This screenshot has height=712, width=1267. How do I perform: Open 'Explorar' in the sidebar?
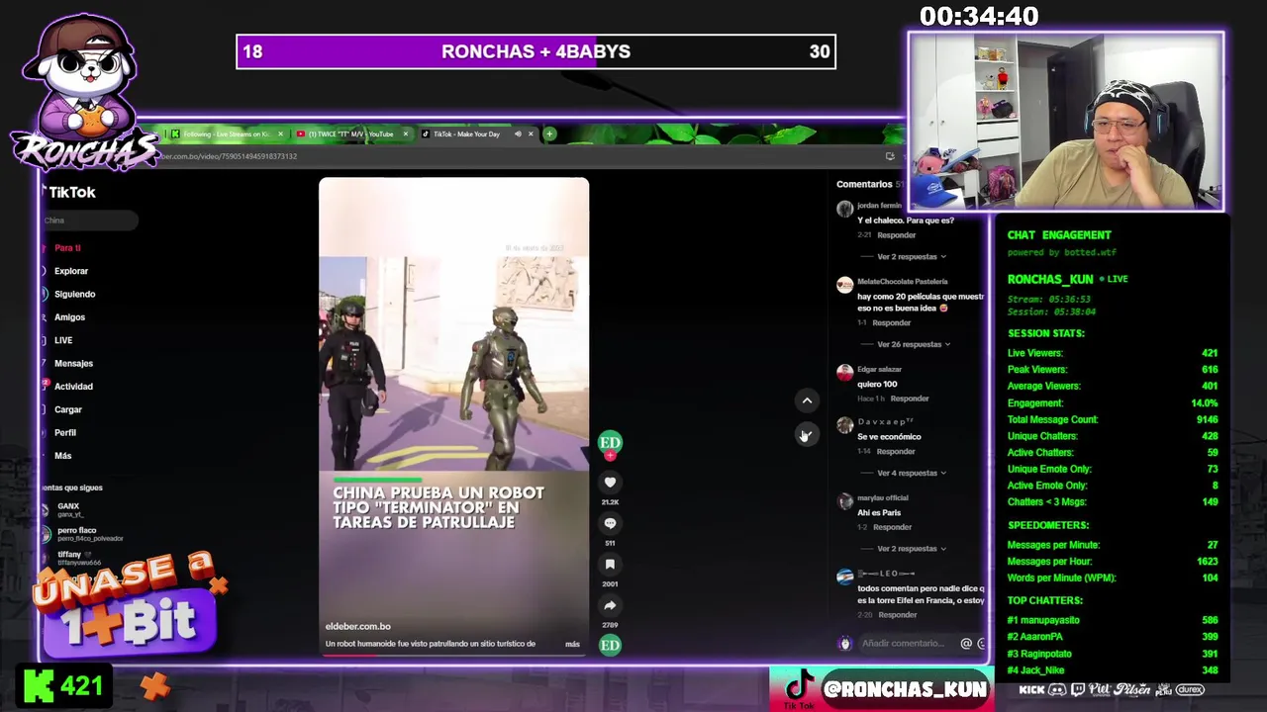(70, 271)
